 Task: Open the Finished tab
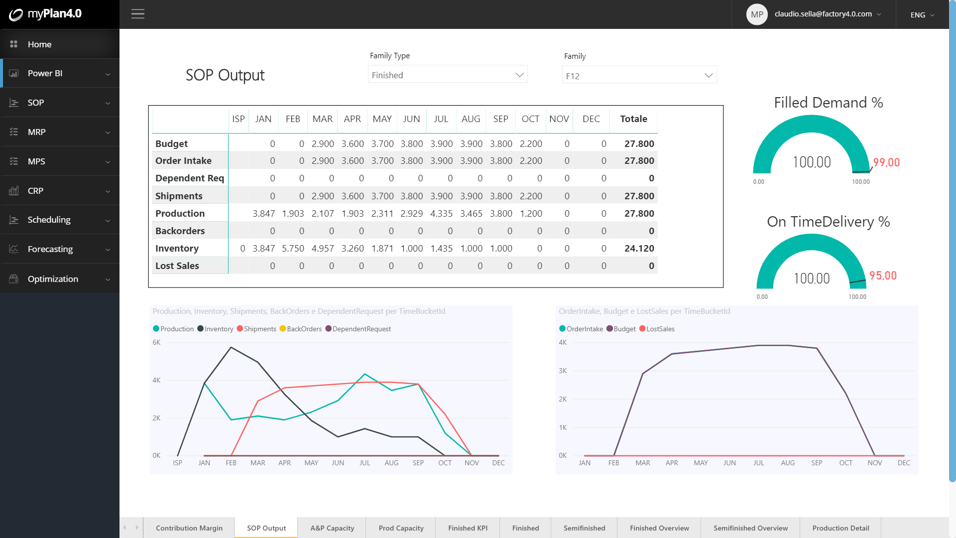tap(525, 528)
